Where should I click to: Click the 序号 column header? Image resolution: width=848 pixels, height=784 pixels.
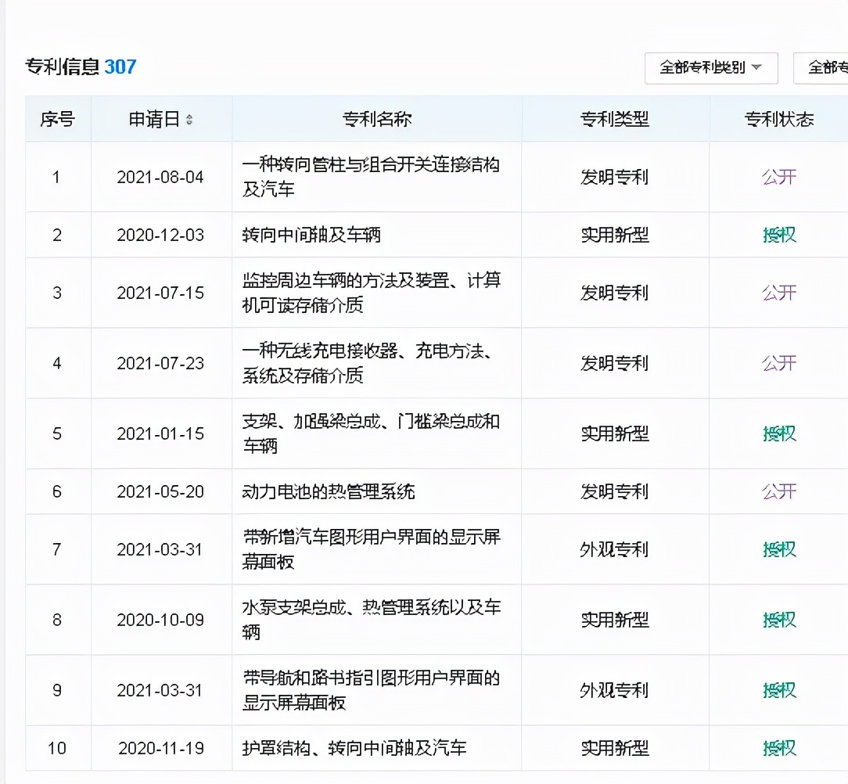pyautogui.click(x=57, y=119)
